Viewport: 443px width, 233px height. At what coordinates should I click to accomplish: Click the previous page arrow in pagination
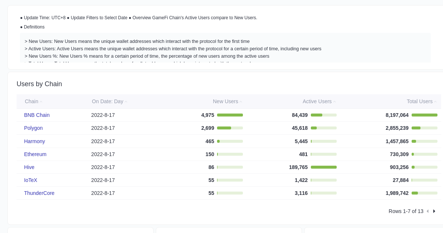point(427,211)
